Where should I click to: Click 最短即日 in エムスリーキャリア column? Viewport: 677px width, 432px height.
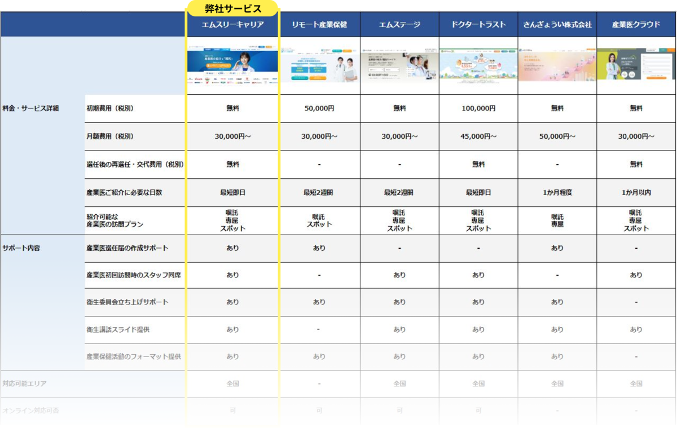(x=232, y=193)
